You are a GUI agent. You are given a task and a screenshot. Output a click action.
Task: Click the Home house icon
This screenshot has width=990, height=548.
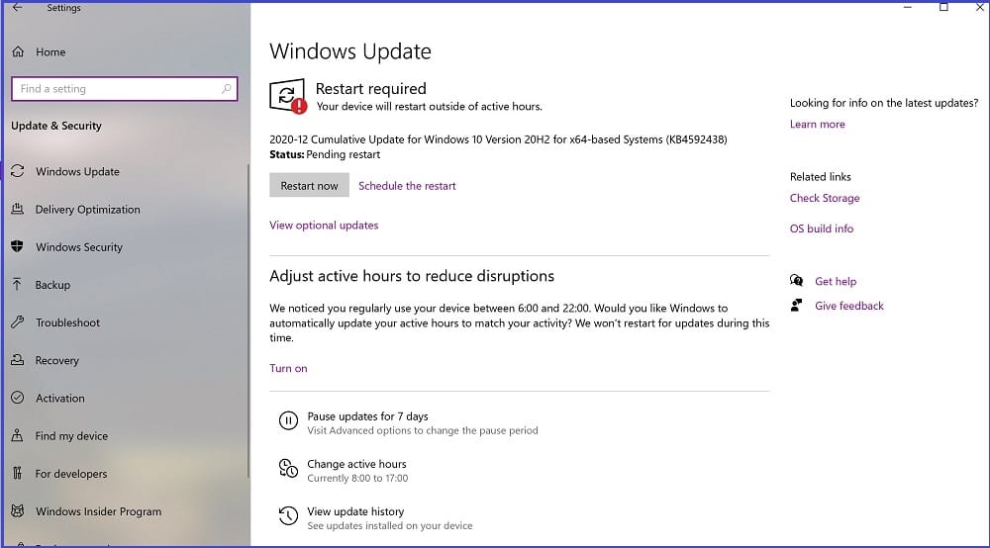click(18, 51)
